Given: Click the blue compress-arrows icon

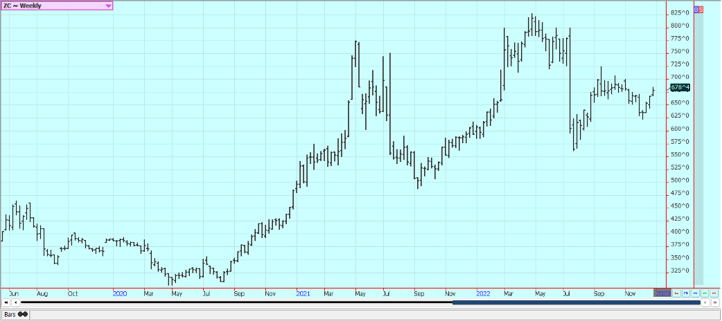Looking at the screenshot, I should pos(695,293).
